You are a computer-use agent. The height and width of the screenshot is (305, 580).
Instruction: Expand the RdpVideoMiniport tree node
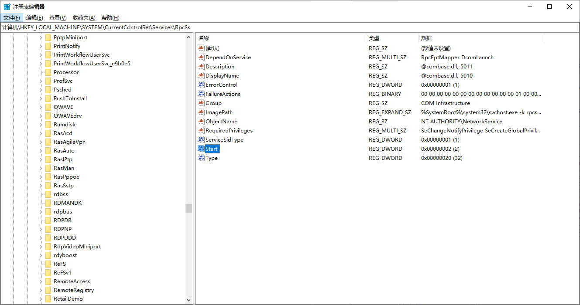41,247
